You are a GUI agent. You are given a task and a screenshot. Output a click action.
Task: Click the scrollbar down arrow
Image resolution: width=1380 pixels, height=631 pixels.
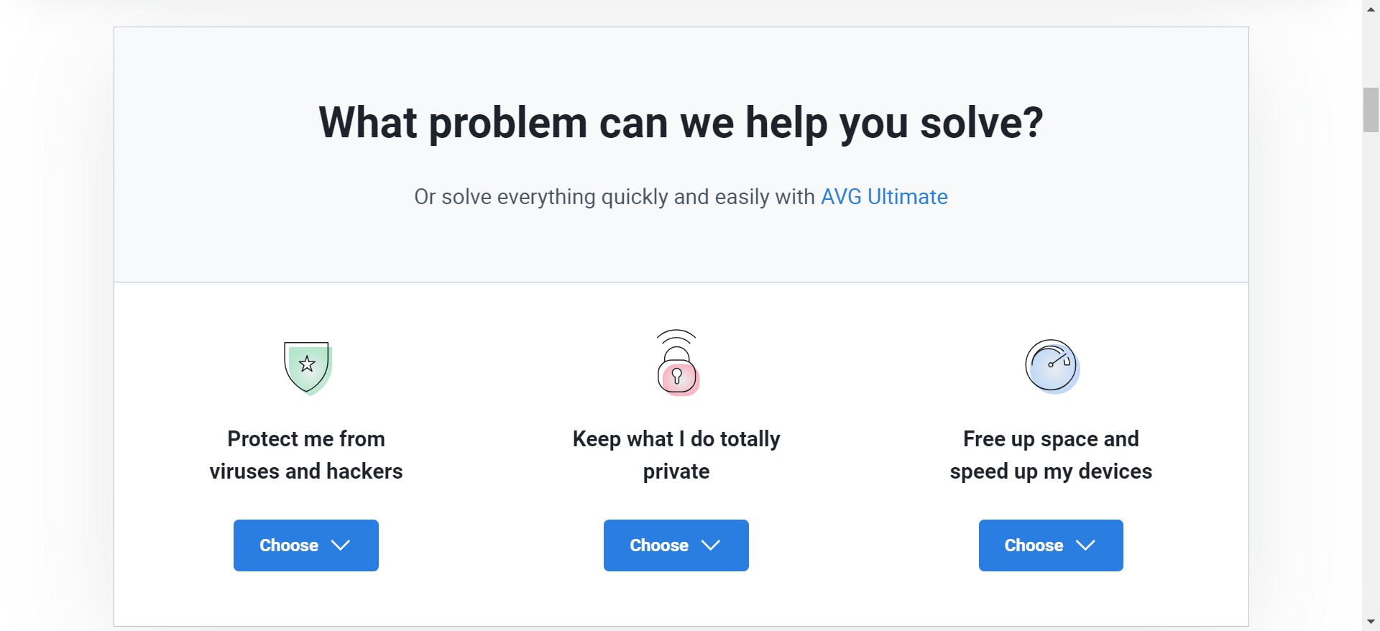click(x=1371, y=622)
